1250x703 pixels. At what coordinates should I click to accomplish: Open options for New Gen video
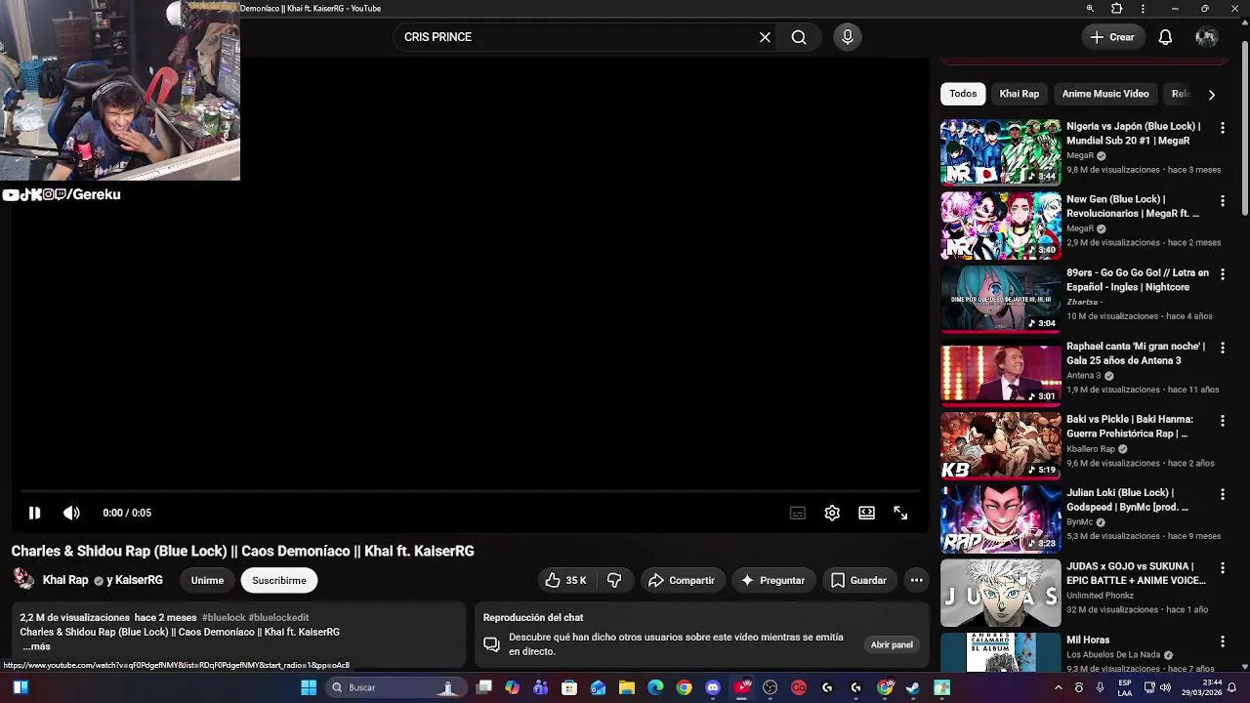[x=1222, y=200]
